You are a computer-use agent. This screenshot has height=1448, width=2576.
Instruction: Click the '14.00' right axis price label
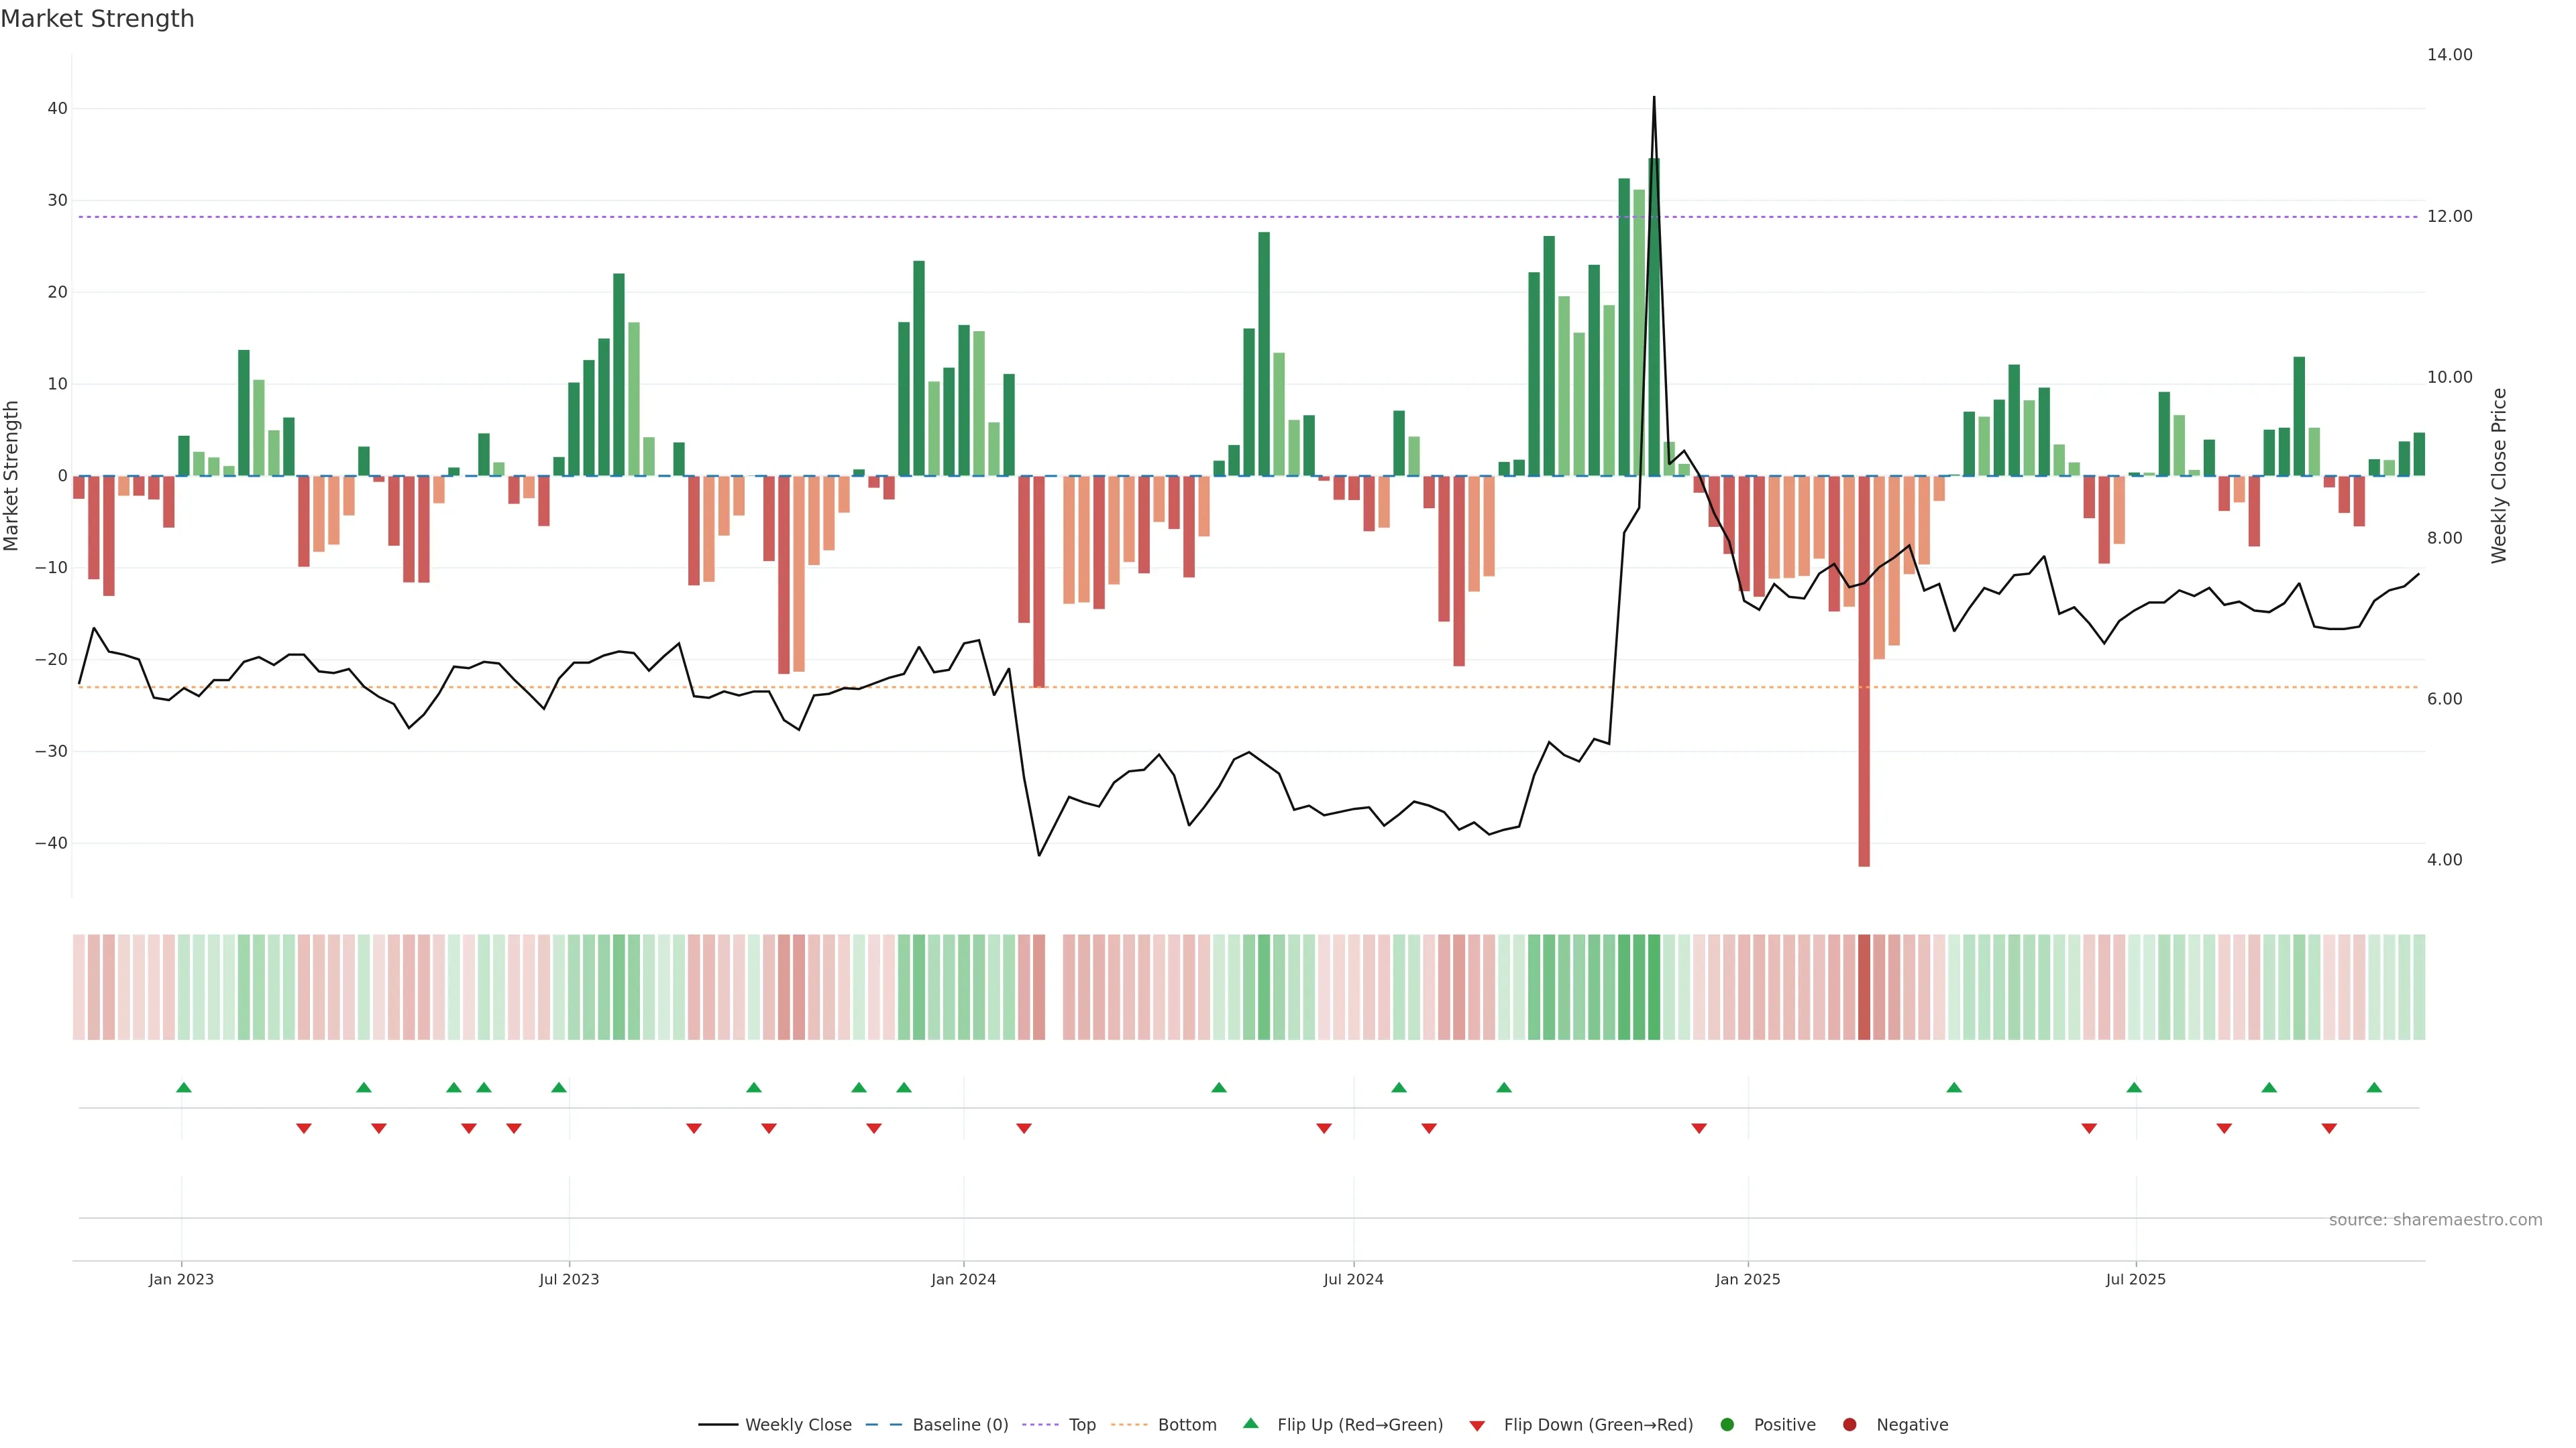(x=2449, y=55)
